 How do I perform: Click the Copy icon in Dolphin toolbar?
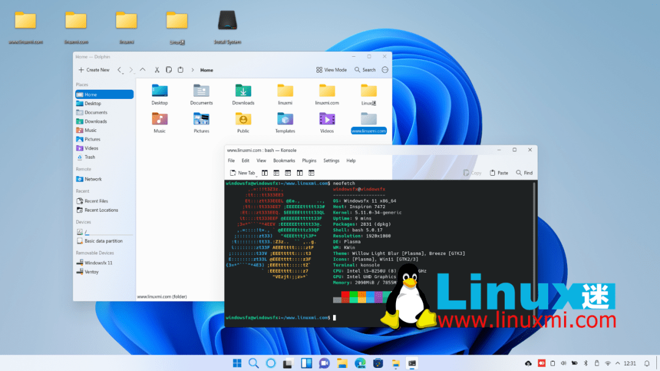(x=169, y=70)
